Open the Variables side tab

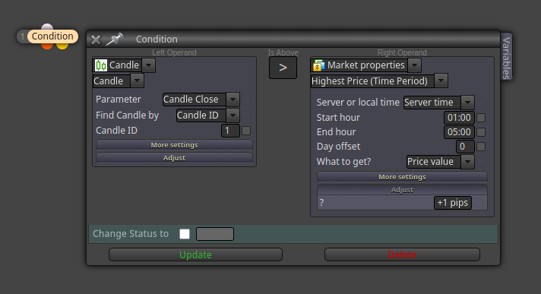click(506, 57)
